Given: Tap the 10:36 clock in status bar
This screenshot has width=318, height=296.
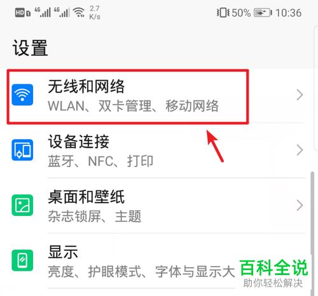Looking at the screenshot, I should (288, 13).
